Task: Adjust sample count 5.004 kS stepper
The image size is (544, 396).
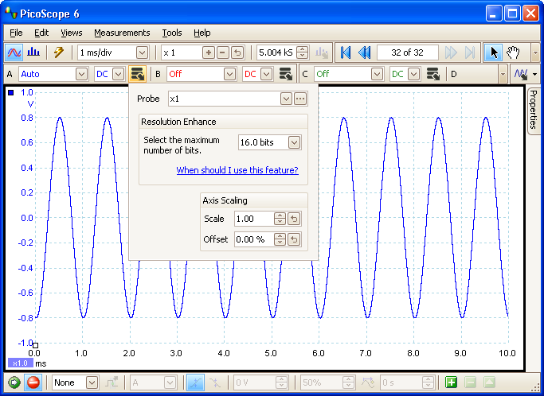Action: 303,52
